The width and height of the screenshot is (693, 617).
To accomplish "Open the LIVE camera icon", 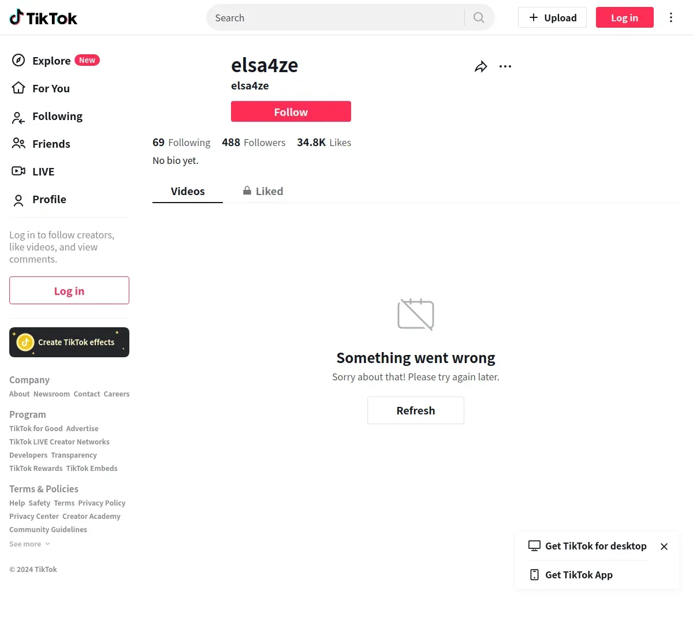I will pos(18,171).
